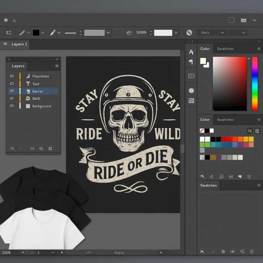Switch to the lower Swatches tab

pyautogui.click(x=225, y=120)
